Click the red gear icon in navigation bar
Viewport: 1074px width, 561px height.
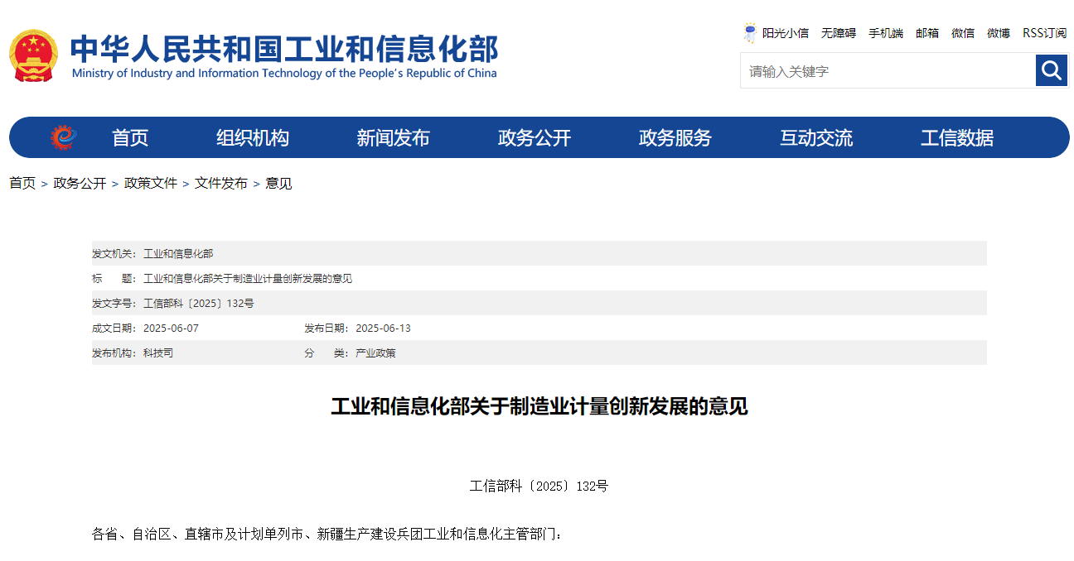tap(63, 137)
